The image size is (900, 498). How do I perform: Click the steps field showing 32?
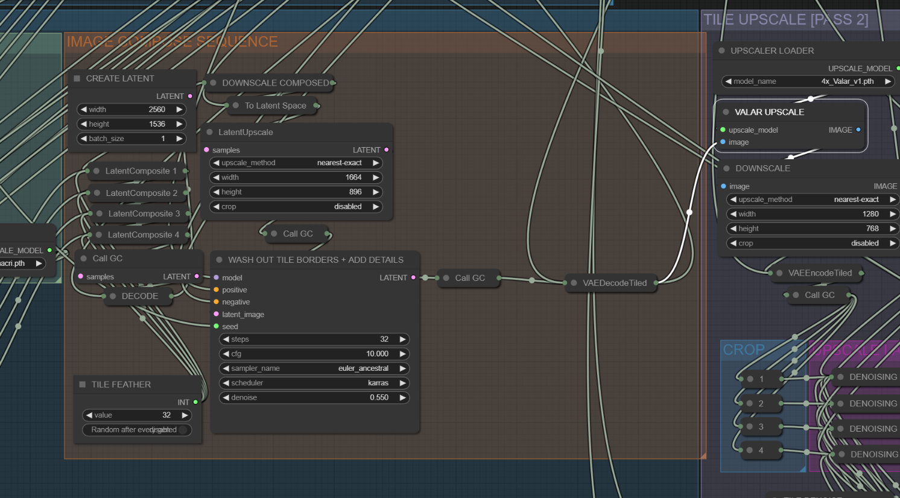pos(314,339)
